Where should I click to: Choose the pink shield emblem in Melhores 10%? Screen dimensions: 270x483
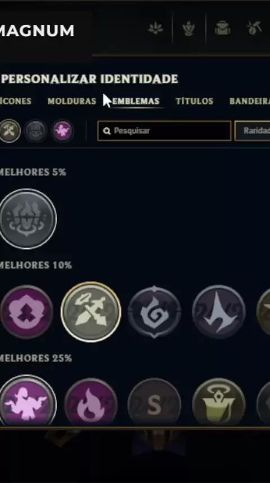pos(26,311)
